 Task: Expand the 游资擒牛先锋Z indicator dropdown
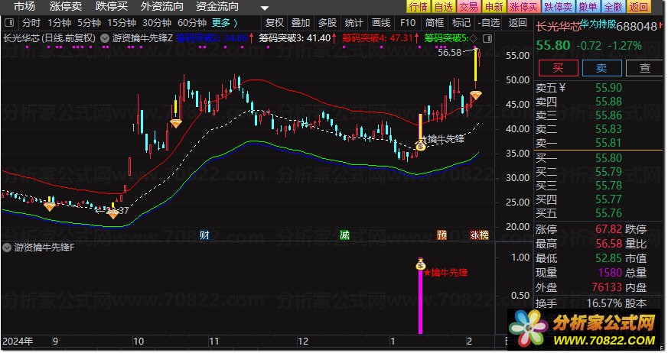pyautogui.click(x=105, y=38)
